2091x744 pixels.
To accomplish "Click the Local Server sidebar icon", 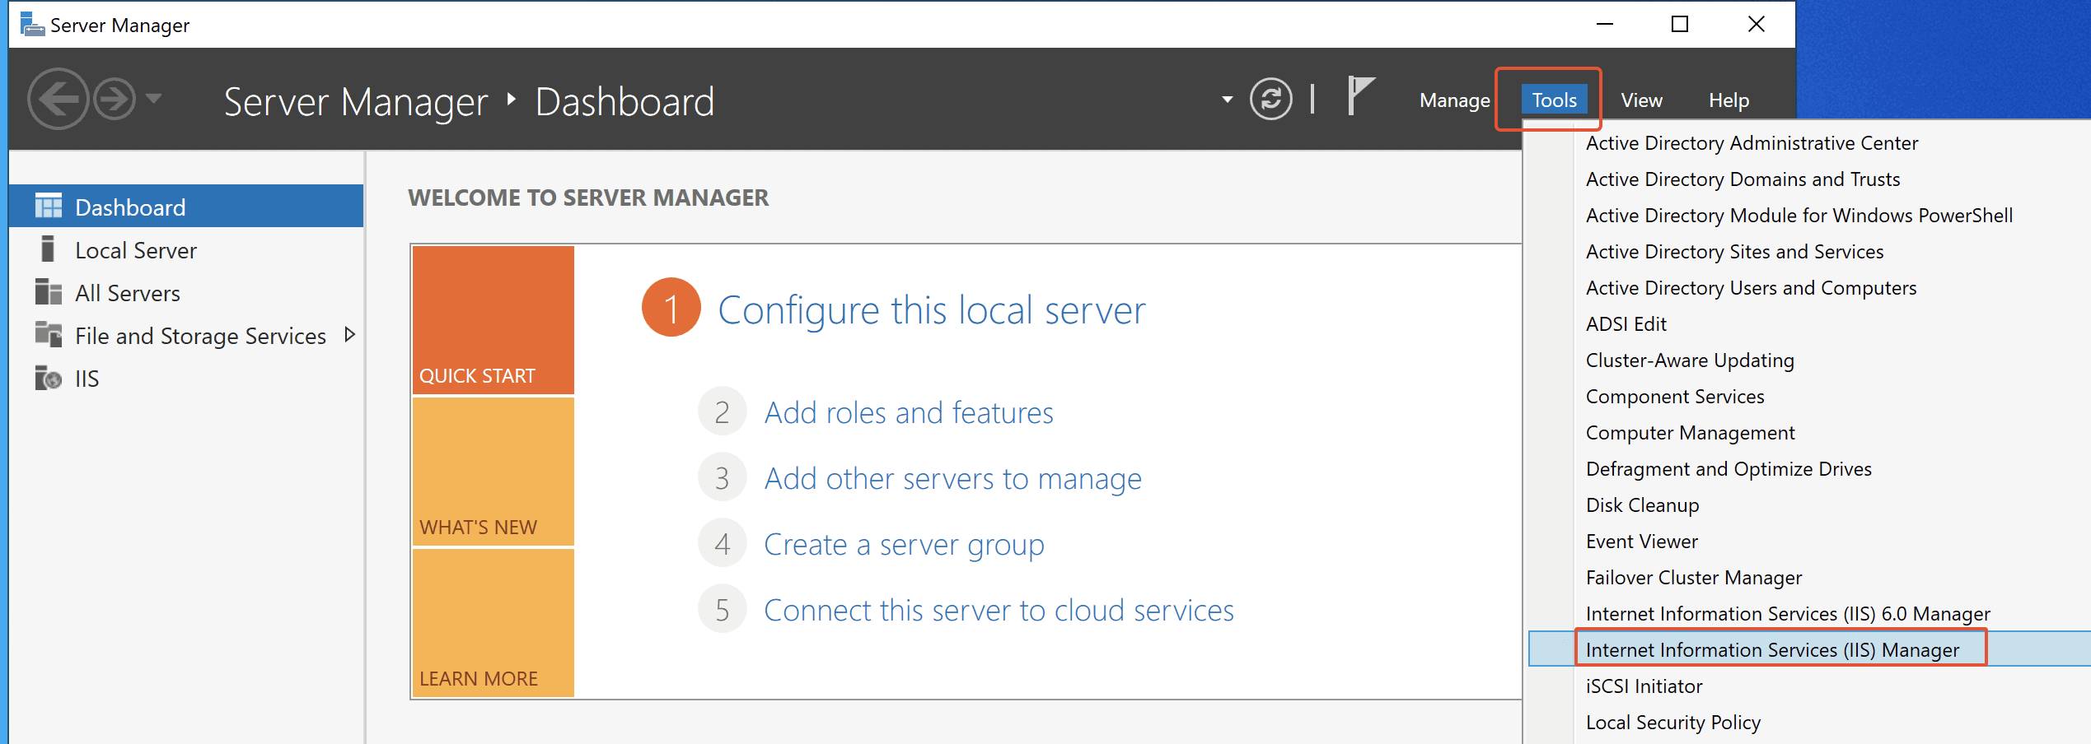I will tap(48, 249).
